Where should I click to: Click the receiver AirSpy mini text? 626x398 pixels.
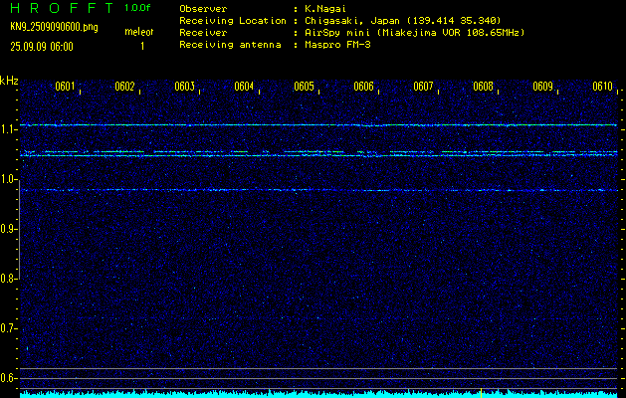(x=414, y=32)
